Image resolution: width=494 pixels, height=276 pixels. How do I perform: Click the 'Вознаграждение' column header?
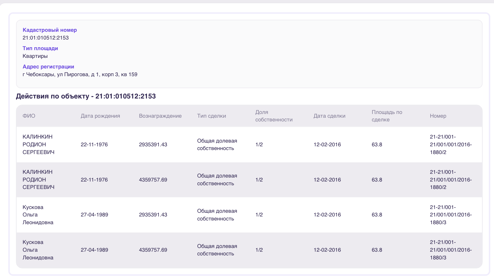point(160,116)
